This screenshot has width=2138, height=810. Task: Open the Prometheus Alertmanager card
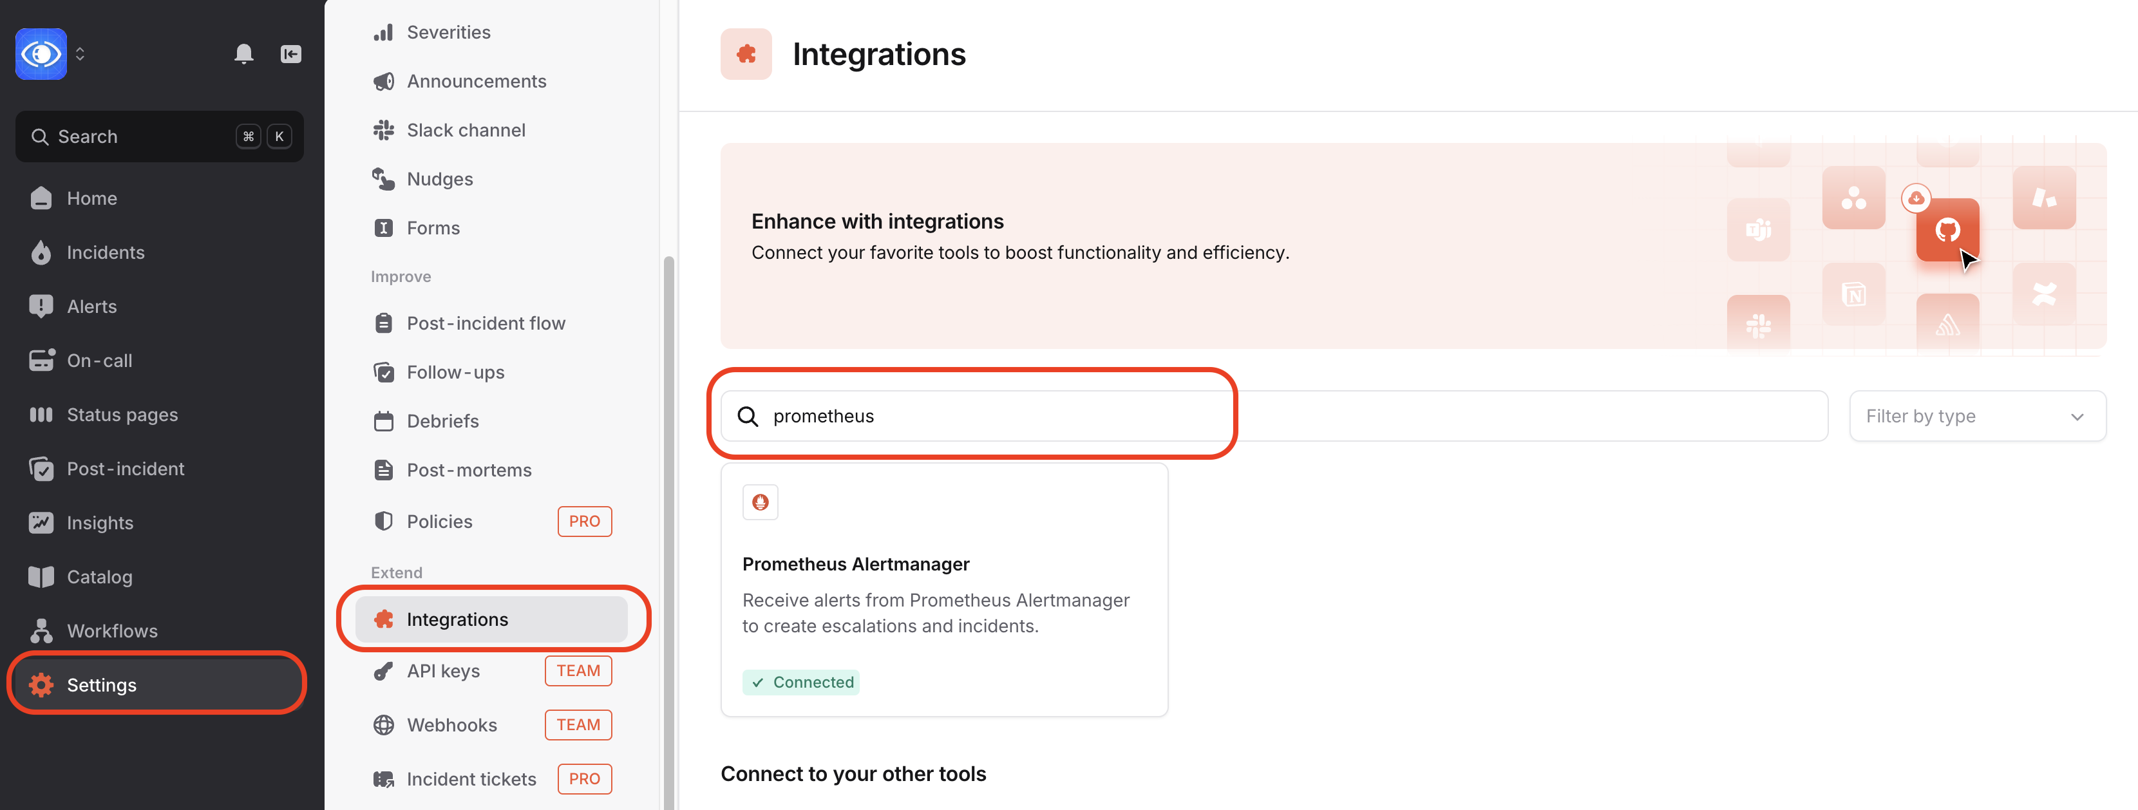(945, 590)
